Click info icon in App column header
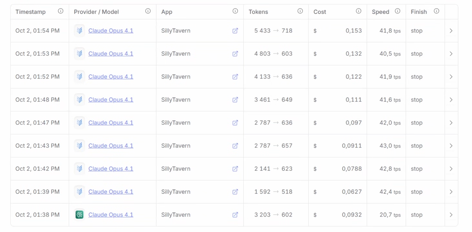Viewport: 472px width, 232px height. tap(235, 11)
